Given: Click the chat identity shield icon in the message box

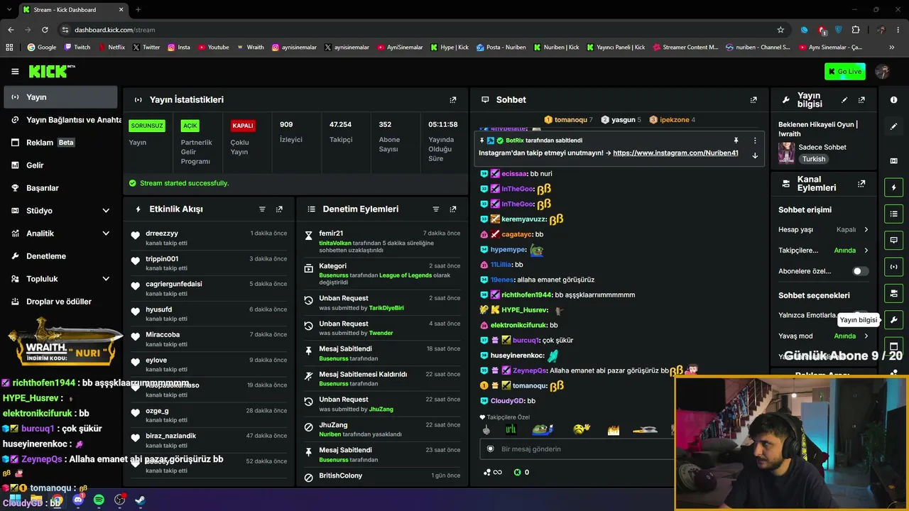Looking at the screenshot, I should [x=490, y=449].
